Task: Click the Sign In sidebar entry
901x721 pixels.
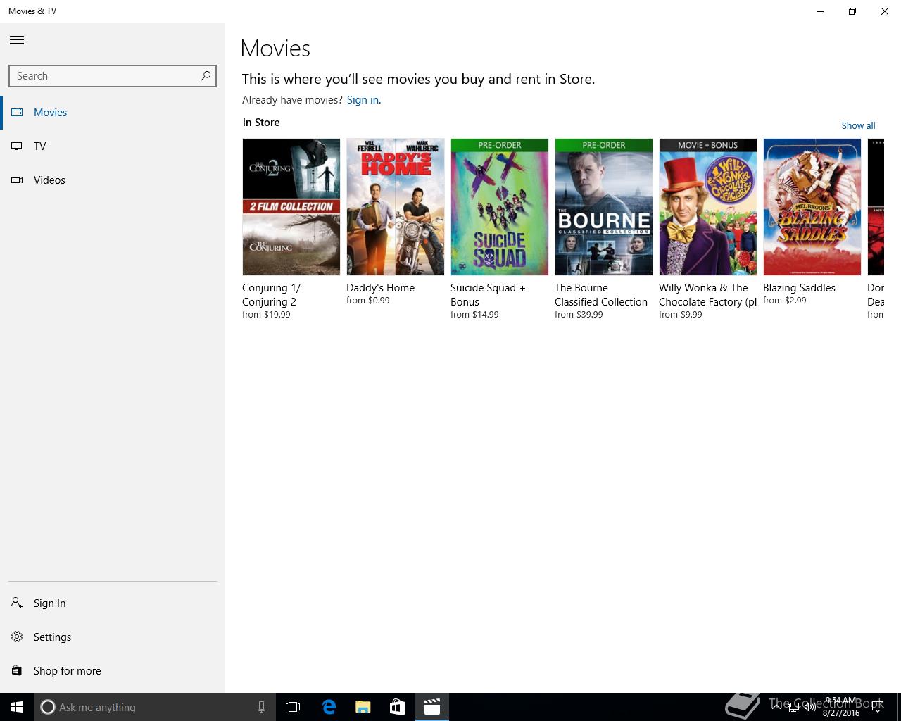Action: click(113, 603)
